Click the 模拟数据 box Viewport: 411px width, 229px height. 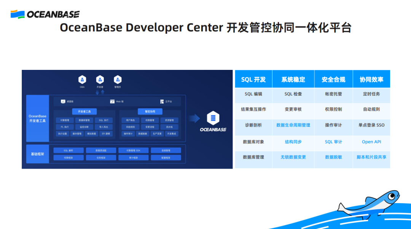coord(91,134)
